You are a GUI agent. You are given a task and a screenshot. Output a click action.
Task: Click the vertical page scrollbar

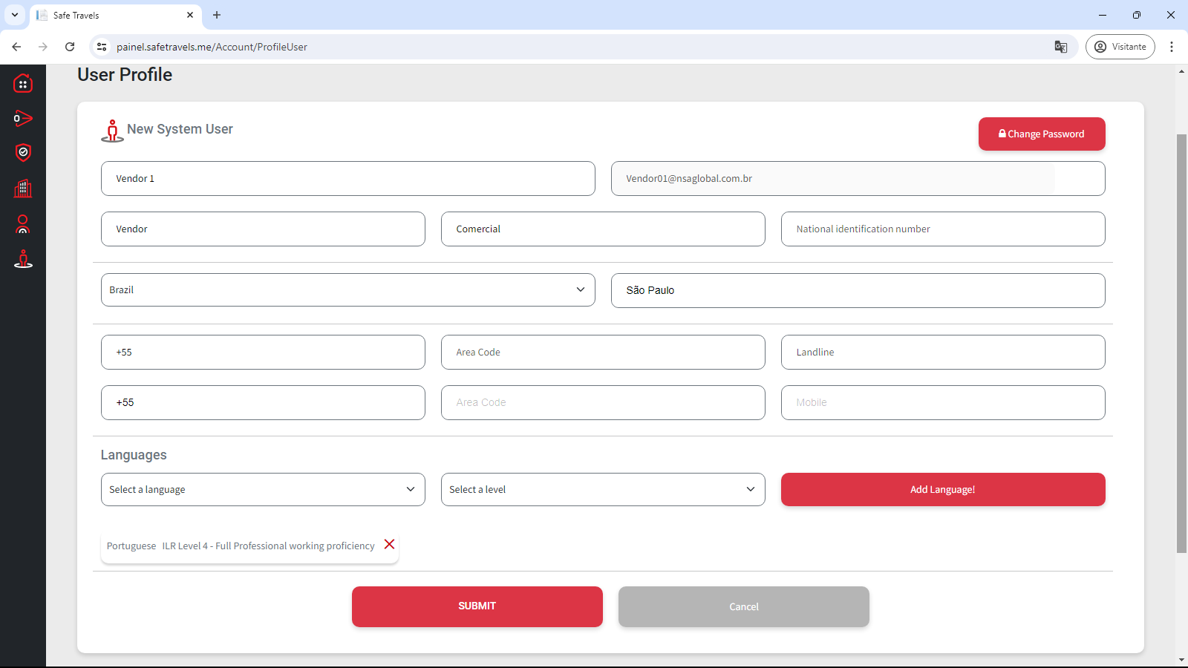click(1181, 341)
